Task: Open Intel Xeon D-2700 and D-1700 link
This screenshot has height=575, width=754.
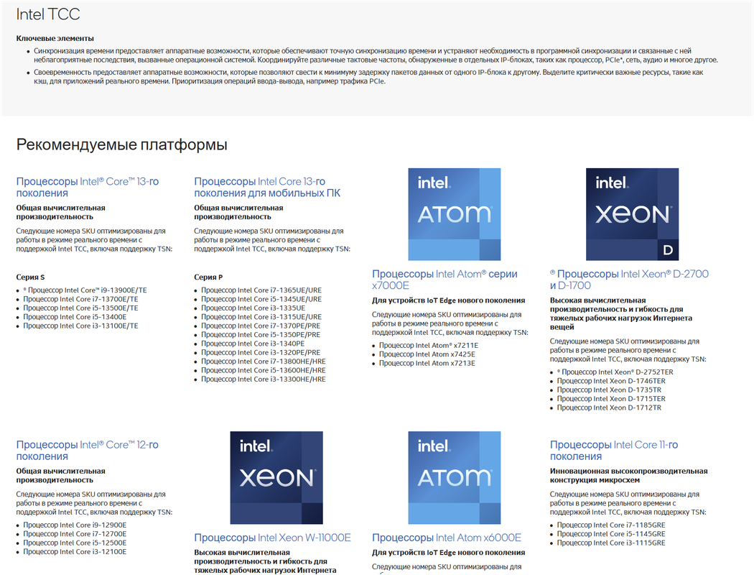Action: (630, 280)
